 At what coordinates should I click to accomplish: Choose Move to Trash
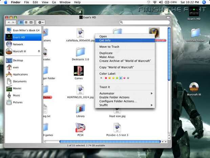(x=125, y=47)
